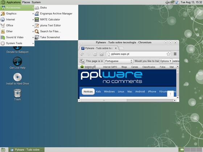The width and height of the screenshot is (203, 152).
Task: Open the Mail link
Action: coord(171,67)
